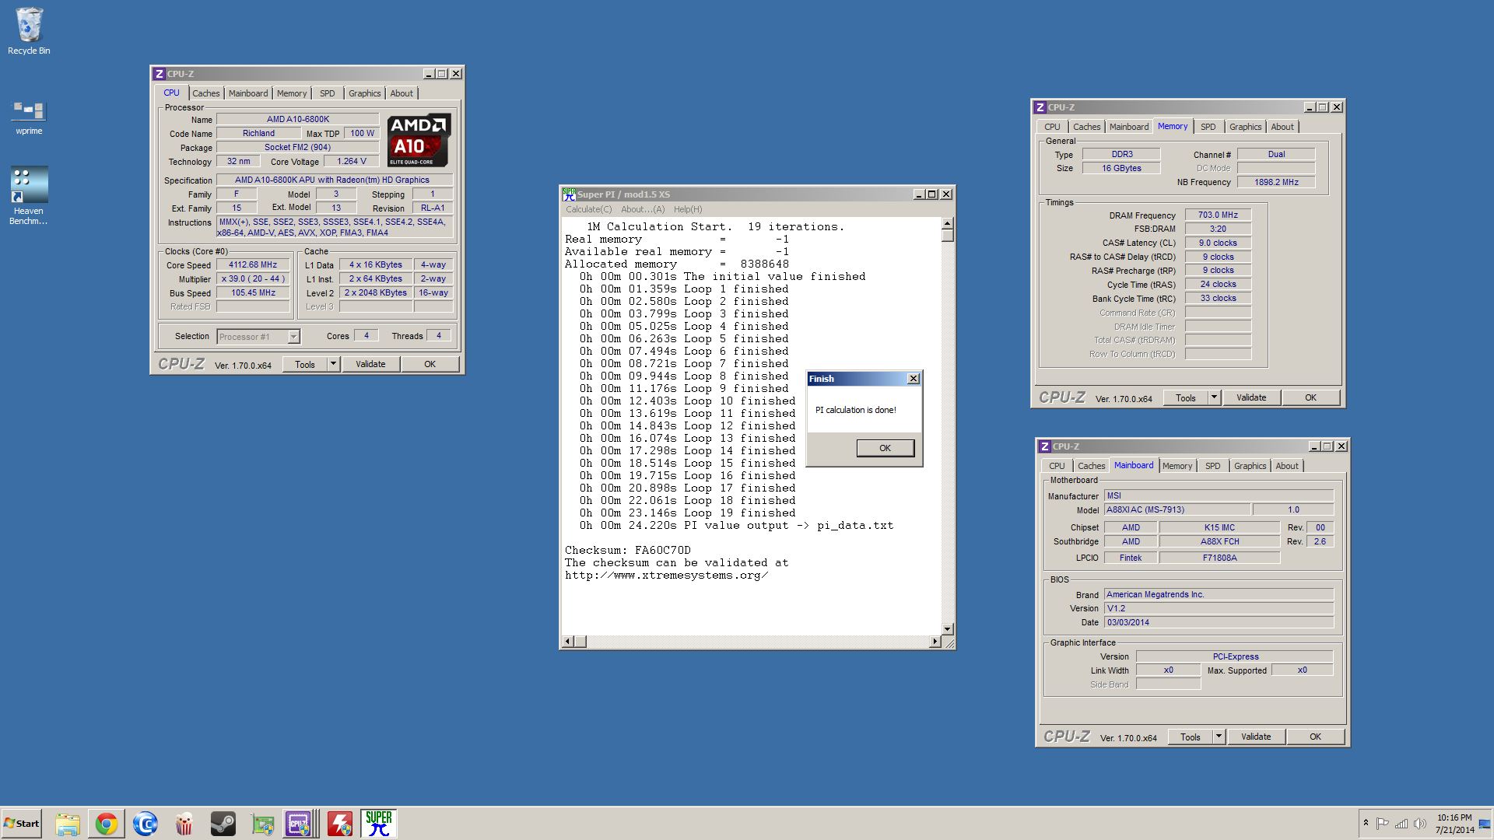Viewport: 1494px width, 840px height.
Task: Expand Tools dropdown arrow in Mainboard window
Action: coord(1219,737)
